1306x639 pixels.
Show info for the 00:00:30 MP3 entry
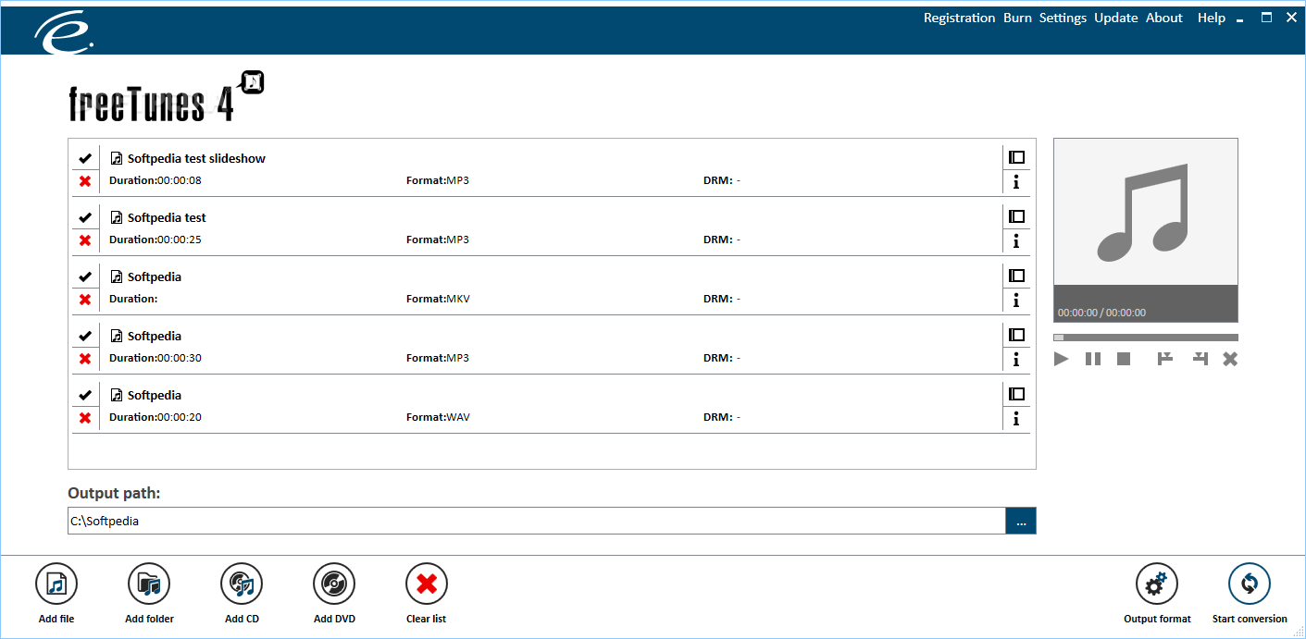pyautogui.click(x=1016, y=360)
